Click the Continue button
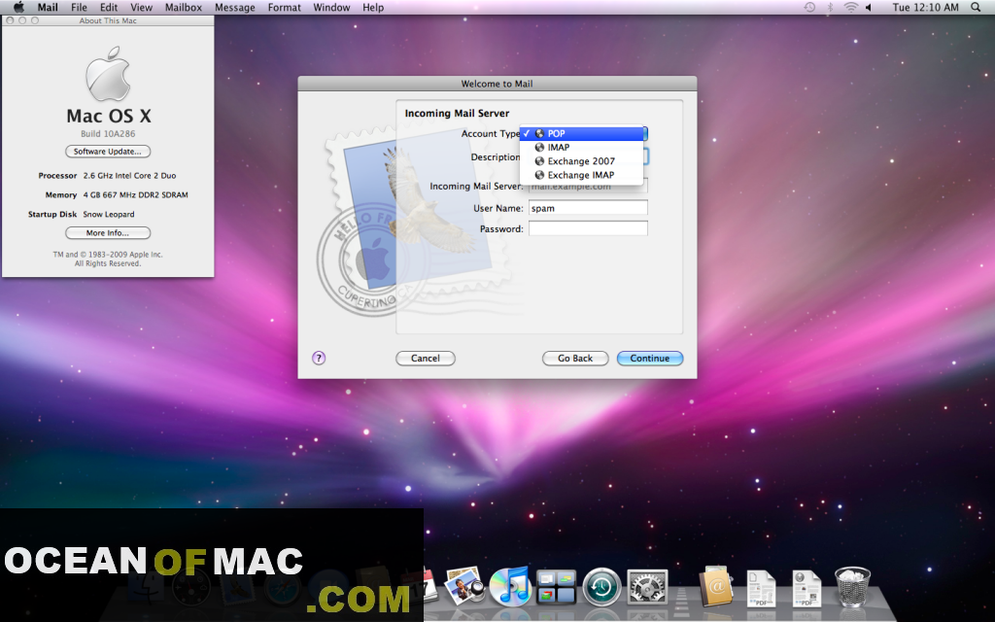Image resolution: width=995 pixels, height=622 pixels. pyautogui.click(x=650, y=358)
